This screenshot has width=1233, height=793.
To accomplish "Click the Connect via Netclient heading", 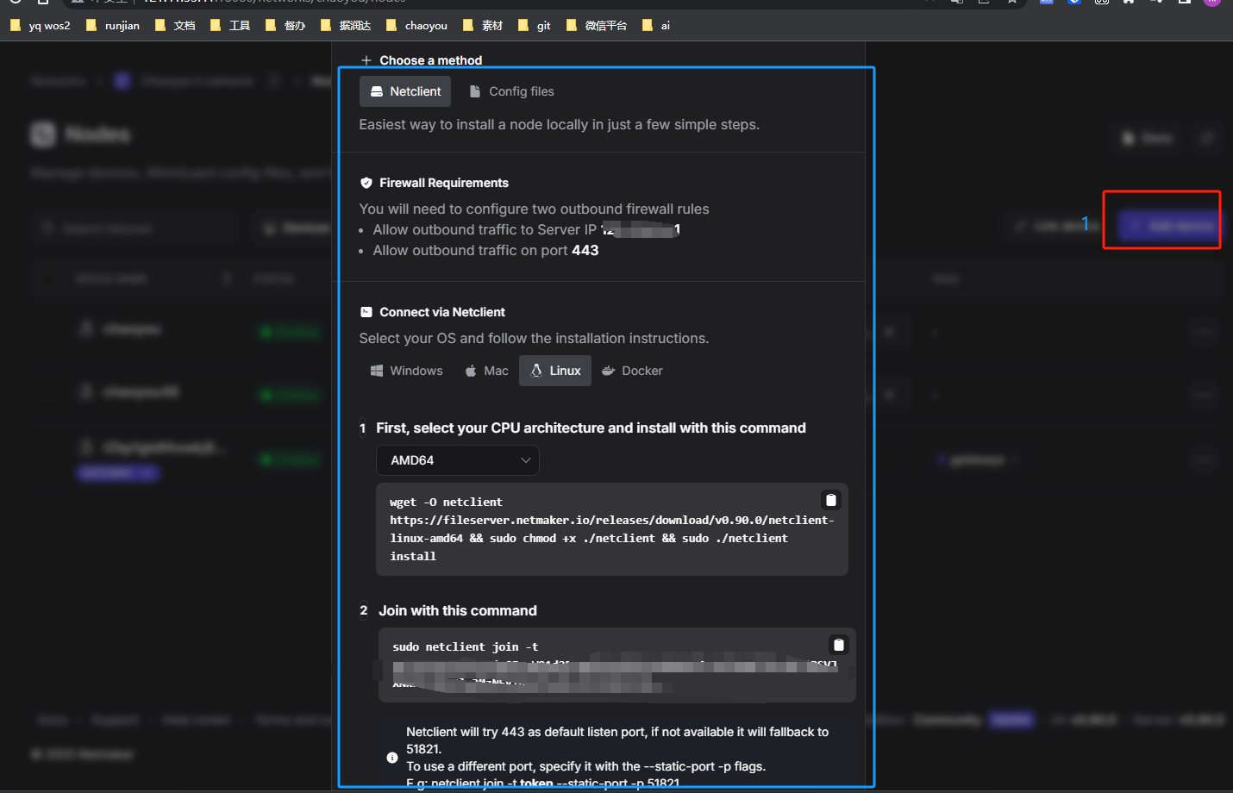I will (442, 312).
